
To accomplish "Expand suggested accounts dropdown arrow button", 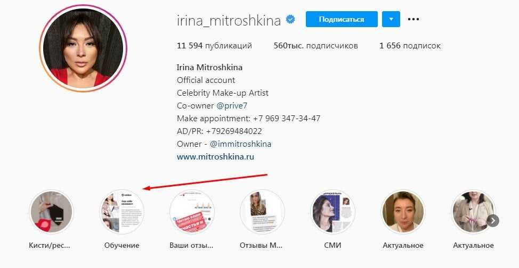I will (x=391, y=19).
